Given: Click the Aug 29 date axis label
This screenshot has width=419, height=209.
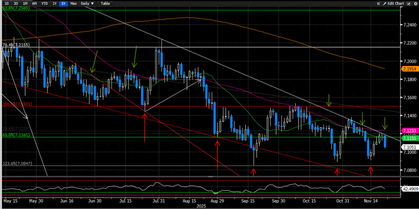Looking at the screenshot, I should [217, 200].
